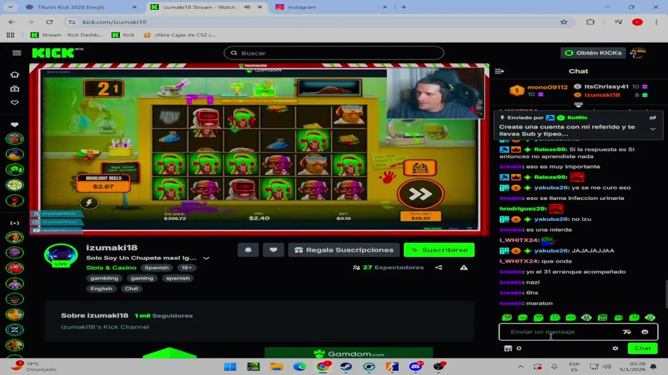Bookmark this page with star icon

(x=563, y=22)
